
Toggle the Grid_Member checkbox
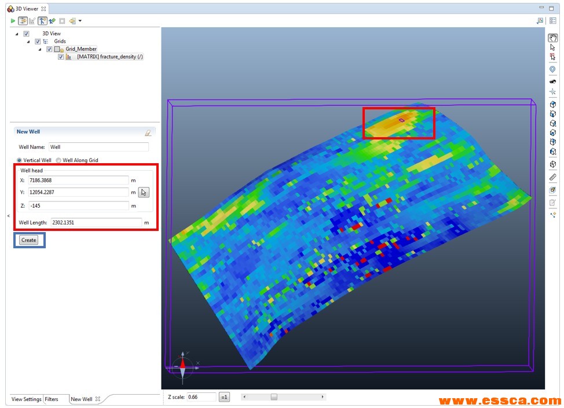pos(49,49)
